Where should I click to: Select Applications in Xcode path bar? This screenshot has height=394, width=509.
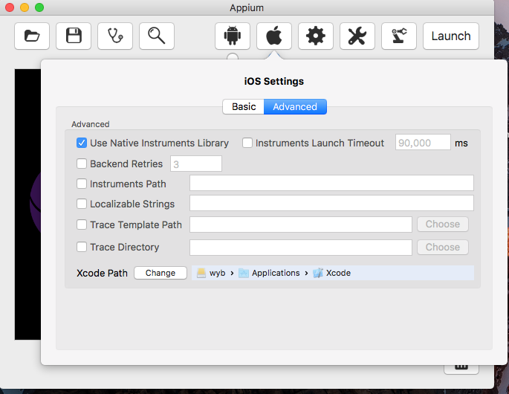click(276, 273)
